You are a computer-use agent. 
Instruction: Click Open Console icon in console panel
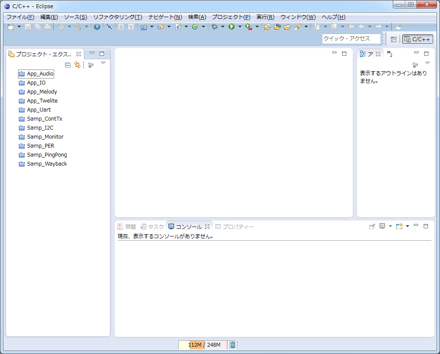click(x=399, y=226)
